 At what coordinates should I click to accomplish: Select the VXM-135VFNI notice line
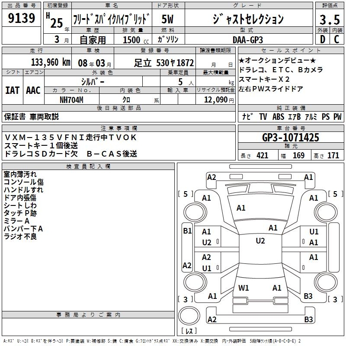pyautogui.click(x=70, y=138)
